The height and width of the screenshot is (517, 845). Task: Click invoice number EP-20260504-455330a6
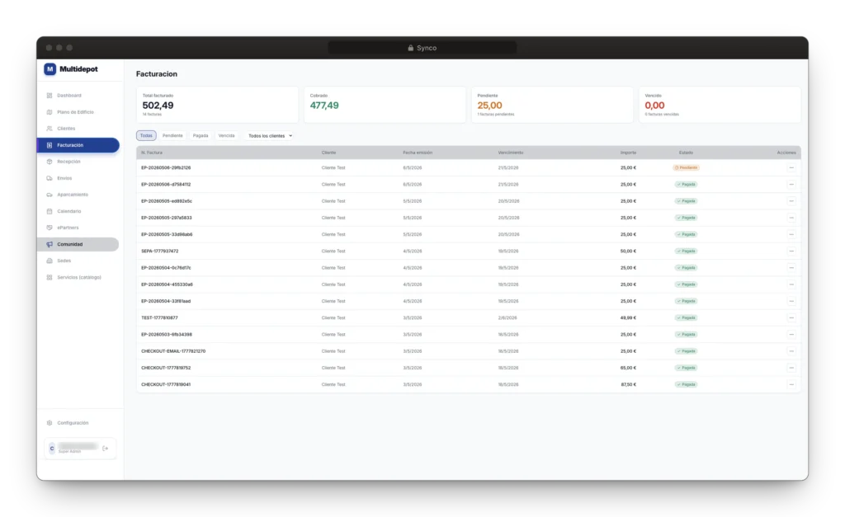167,284
